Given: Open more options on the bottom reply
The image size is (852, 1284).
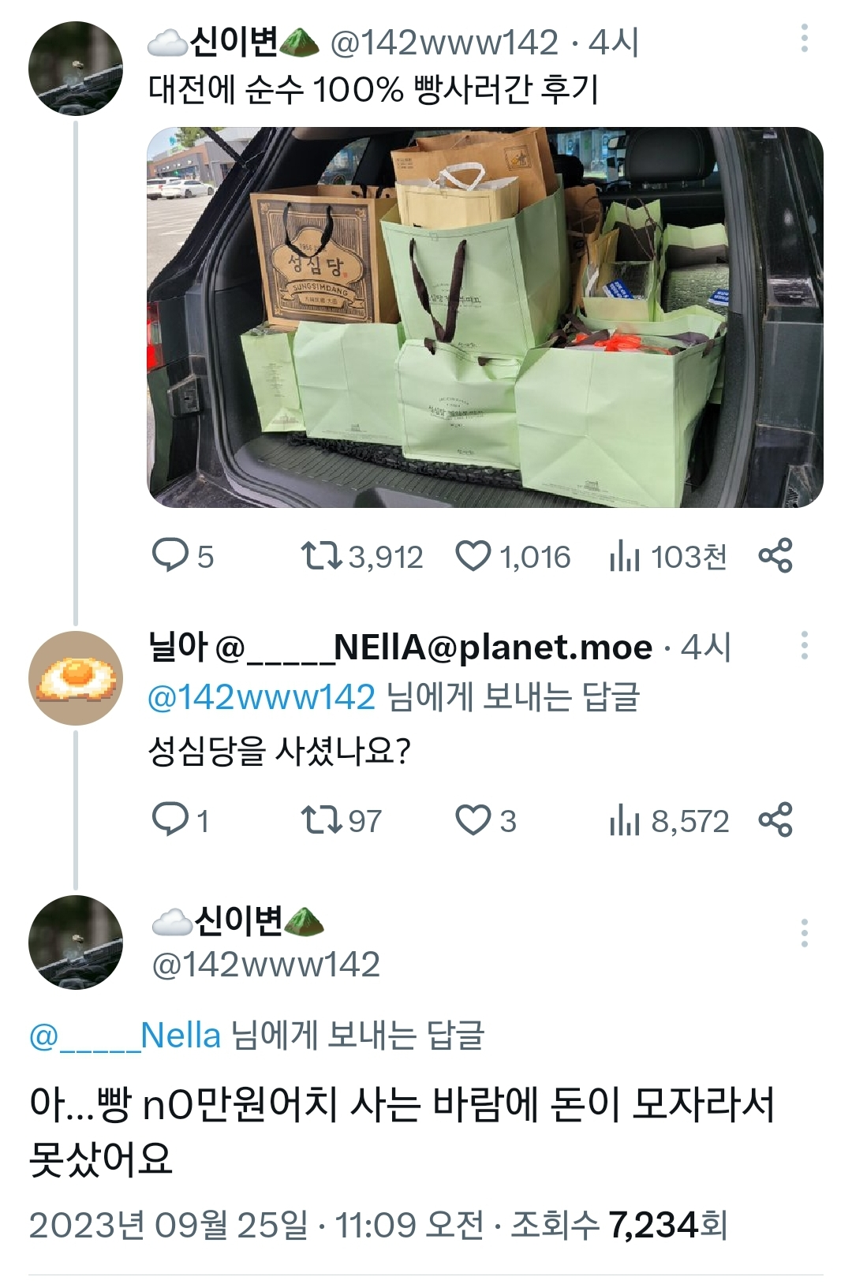Looking at the screenshot, I should (x=804, y=933).
